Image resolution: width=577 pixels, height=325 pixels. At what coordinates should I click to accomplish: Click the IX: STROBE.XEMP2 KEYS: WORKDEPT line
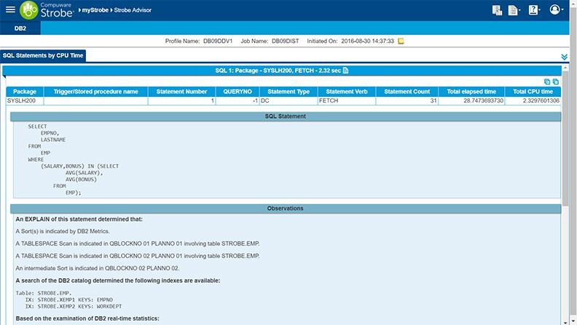coord(74,307)
